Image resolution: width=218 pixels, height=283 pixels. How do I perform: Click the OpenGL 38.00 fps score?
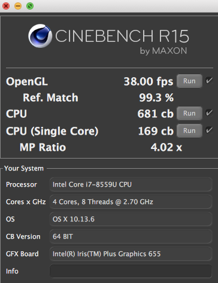coord(149,81)
